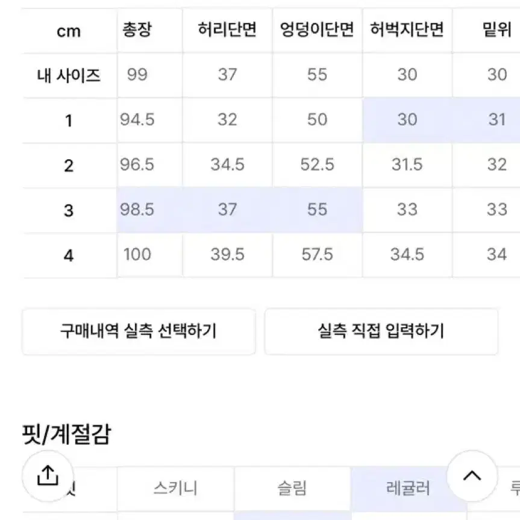Tap the share icon button
Image resolution: width=520 pixels, height=520 pixels.
(x=48, y=475)
